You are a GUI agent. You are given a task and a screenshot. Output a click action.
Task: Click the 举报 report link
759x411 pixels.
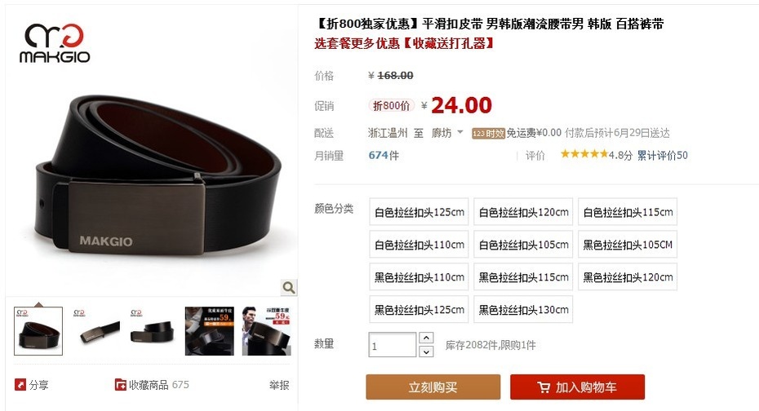point(279,385)
